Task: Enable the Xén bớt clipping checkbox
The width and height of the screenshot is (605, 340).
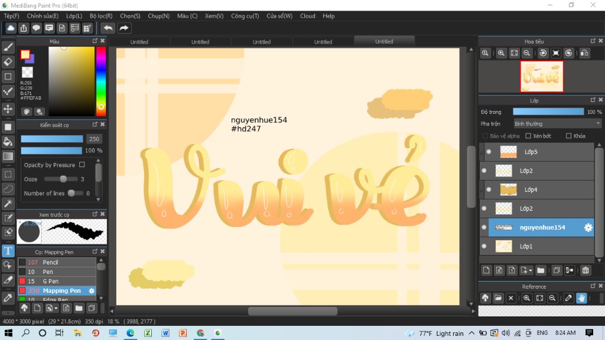Action: click(528, 136)
